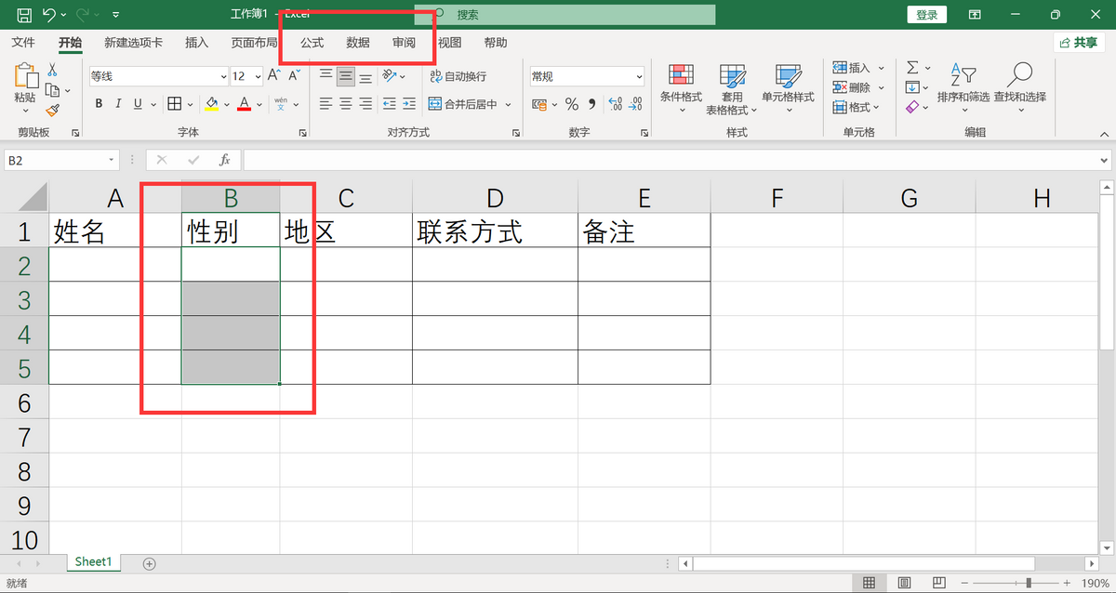The height and width of the screenshot is (593, 1116).
Task: Increase font size with larger A
Action: [274, 76]
